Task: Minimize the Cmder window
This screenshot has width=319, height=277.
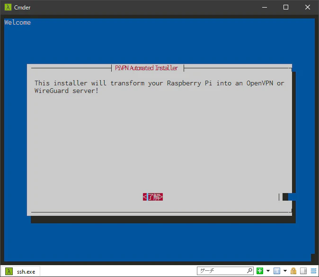Action: 265,7
